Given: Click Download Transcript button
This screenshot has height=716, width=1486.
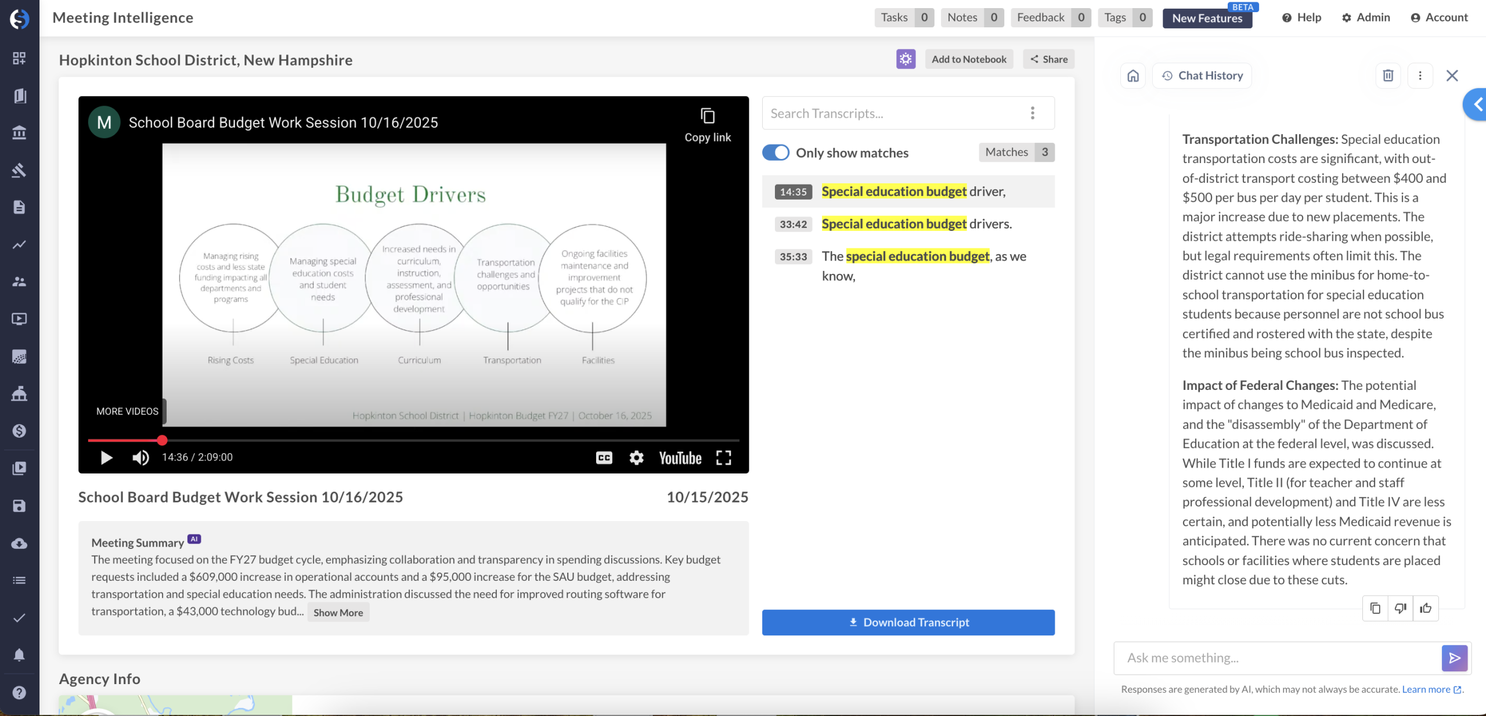Looking at the screenshot, I should 908,623.
